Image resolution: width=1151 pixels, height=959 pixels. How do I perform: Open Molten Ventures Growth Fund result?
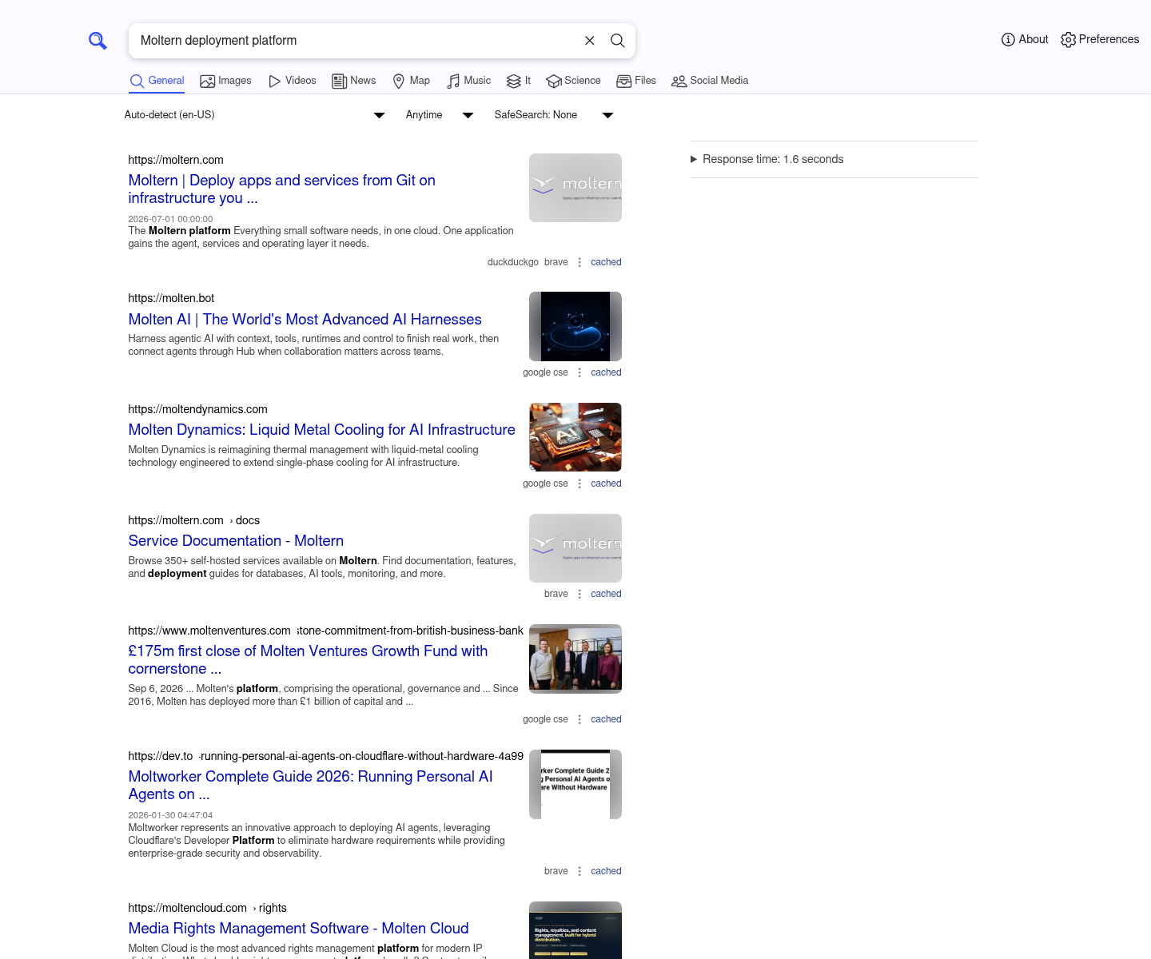tap(309, 660)
